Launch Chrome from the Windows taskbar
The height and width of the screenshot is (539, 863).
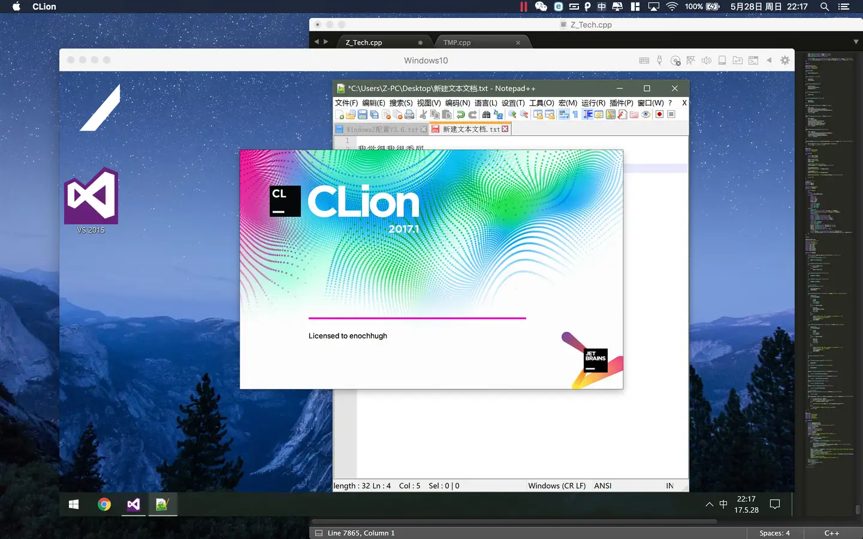click(x=104, y=504)
